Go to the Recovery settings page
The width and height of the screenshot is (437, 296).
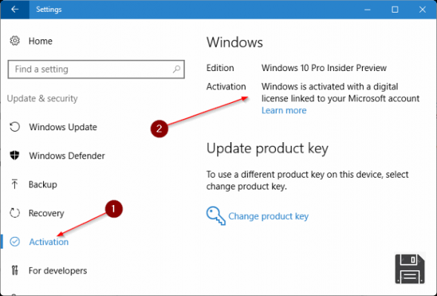coord(46,213)
